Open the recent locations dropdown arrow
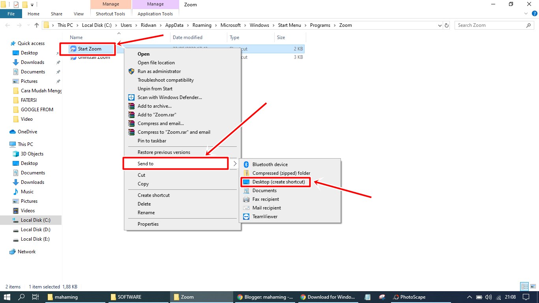 28,25
